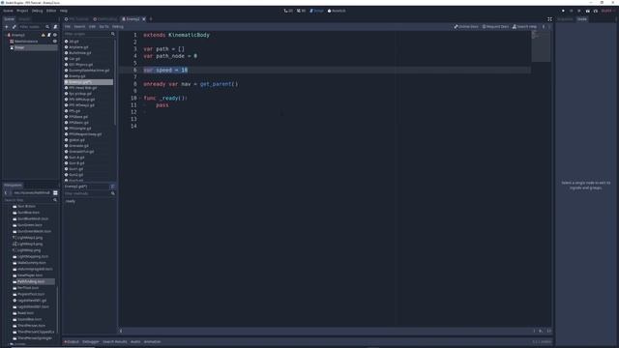Select the Timer node in scene tree
The width and height of the screenshot is (619, 348).
click(x=33, y=47)
